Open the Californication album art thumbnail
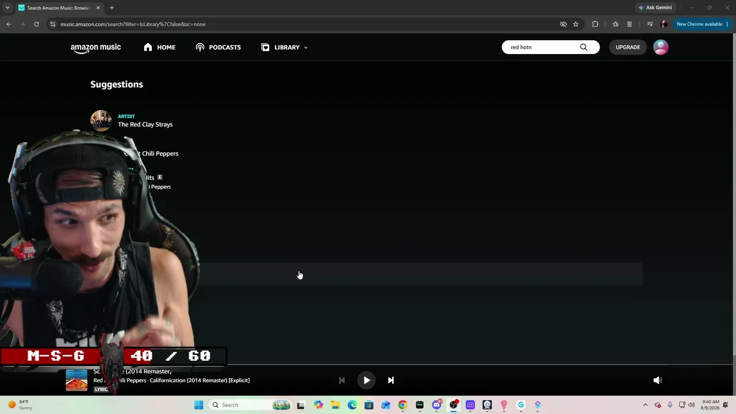736x414 pixels. click(x=76, y=380)
